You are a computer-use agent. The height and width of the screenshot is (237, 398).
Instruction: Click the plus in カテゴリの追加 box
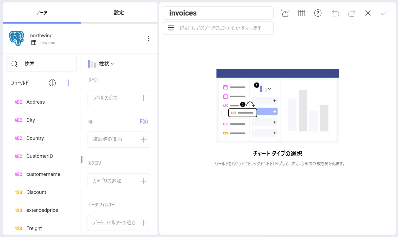144,181
